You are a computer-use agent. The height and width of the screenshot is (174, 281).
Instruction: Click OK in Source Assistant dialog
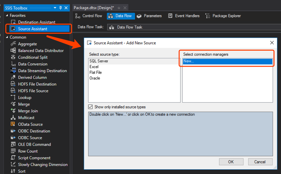(231, 162)
